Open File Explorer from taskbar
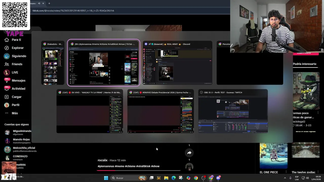Viewport: 324px width, 182px height. (x=166, y=178)
